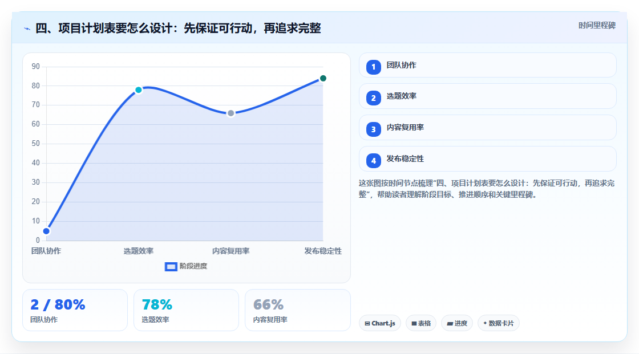Viewport: 639px width, 354px height.
Task: Click the 阶段进度 legend text
Action: coord(193,266)
